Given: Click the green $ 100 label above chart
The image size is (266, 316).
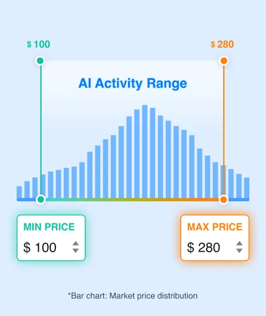Looking at the screenshot, I should 38,44.
